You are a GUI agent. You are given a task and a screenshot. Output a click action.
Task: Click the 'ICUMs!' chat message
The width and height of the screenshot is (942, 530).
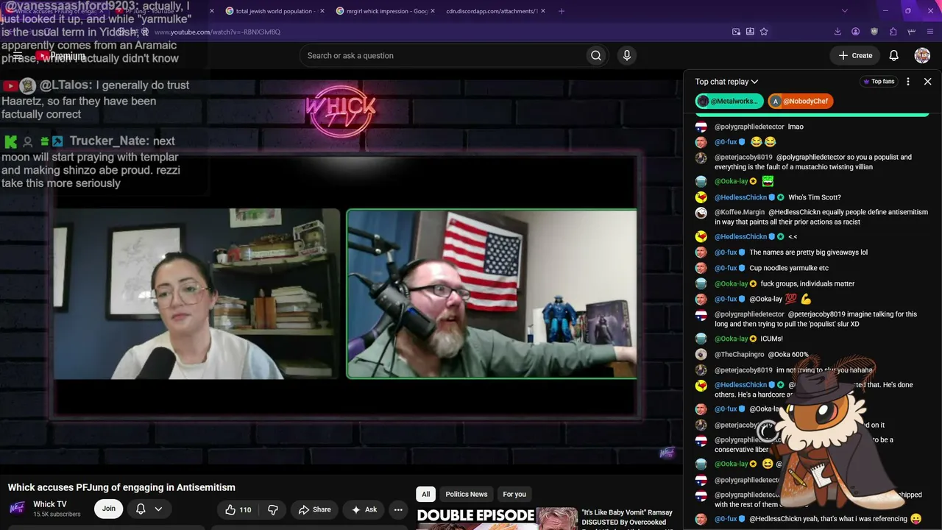[771, 339]
